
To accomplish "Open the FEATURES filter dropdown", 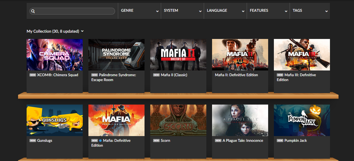I will [x=268, y=11].
